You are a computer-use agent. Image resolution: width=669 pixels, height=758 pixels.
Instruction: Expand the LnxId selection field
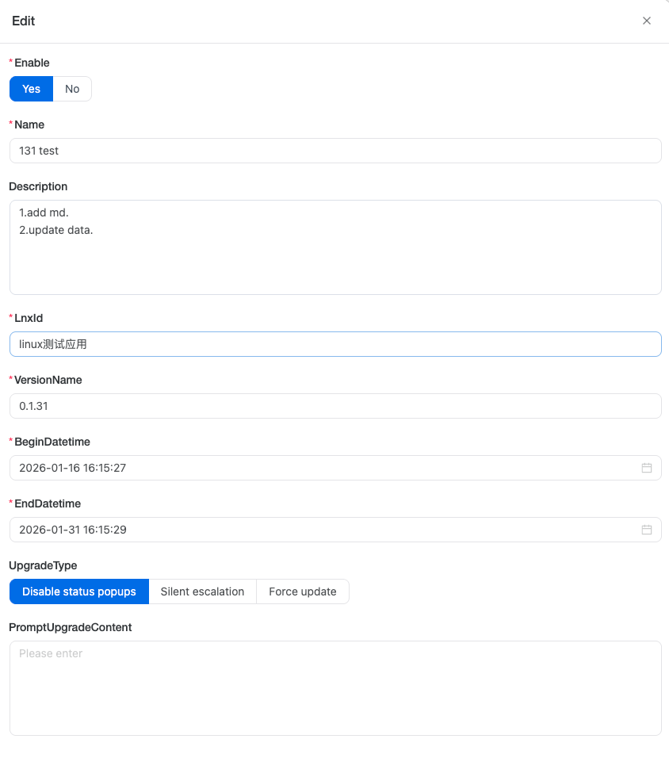click(334, 344)
